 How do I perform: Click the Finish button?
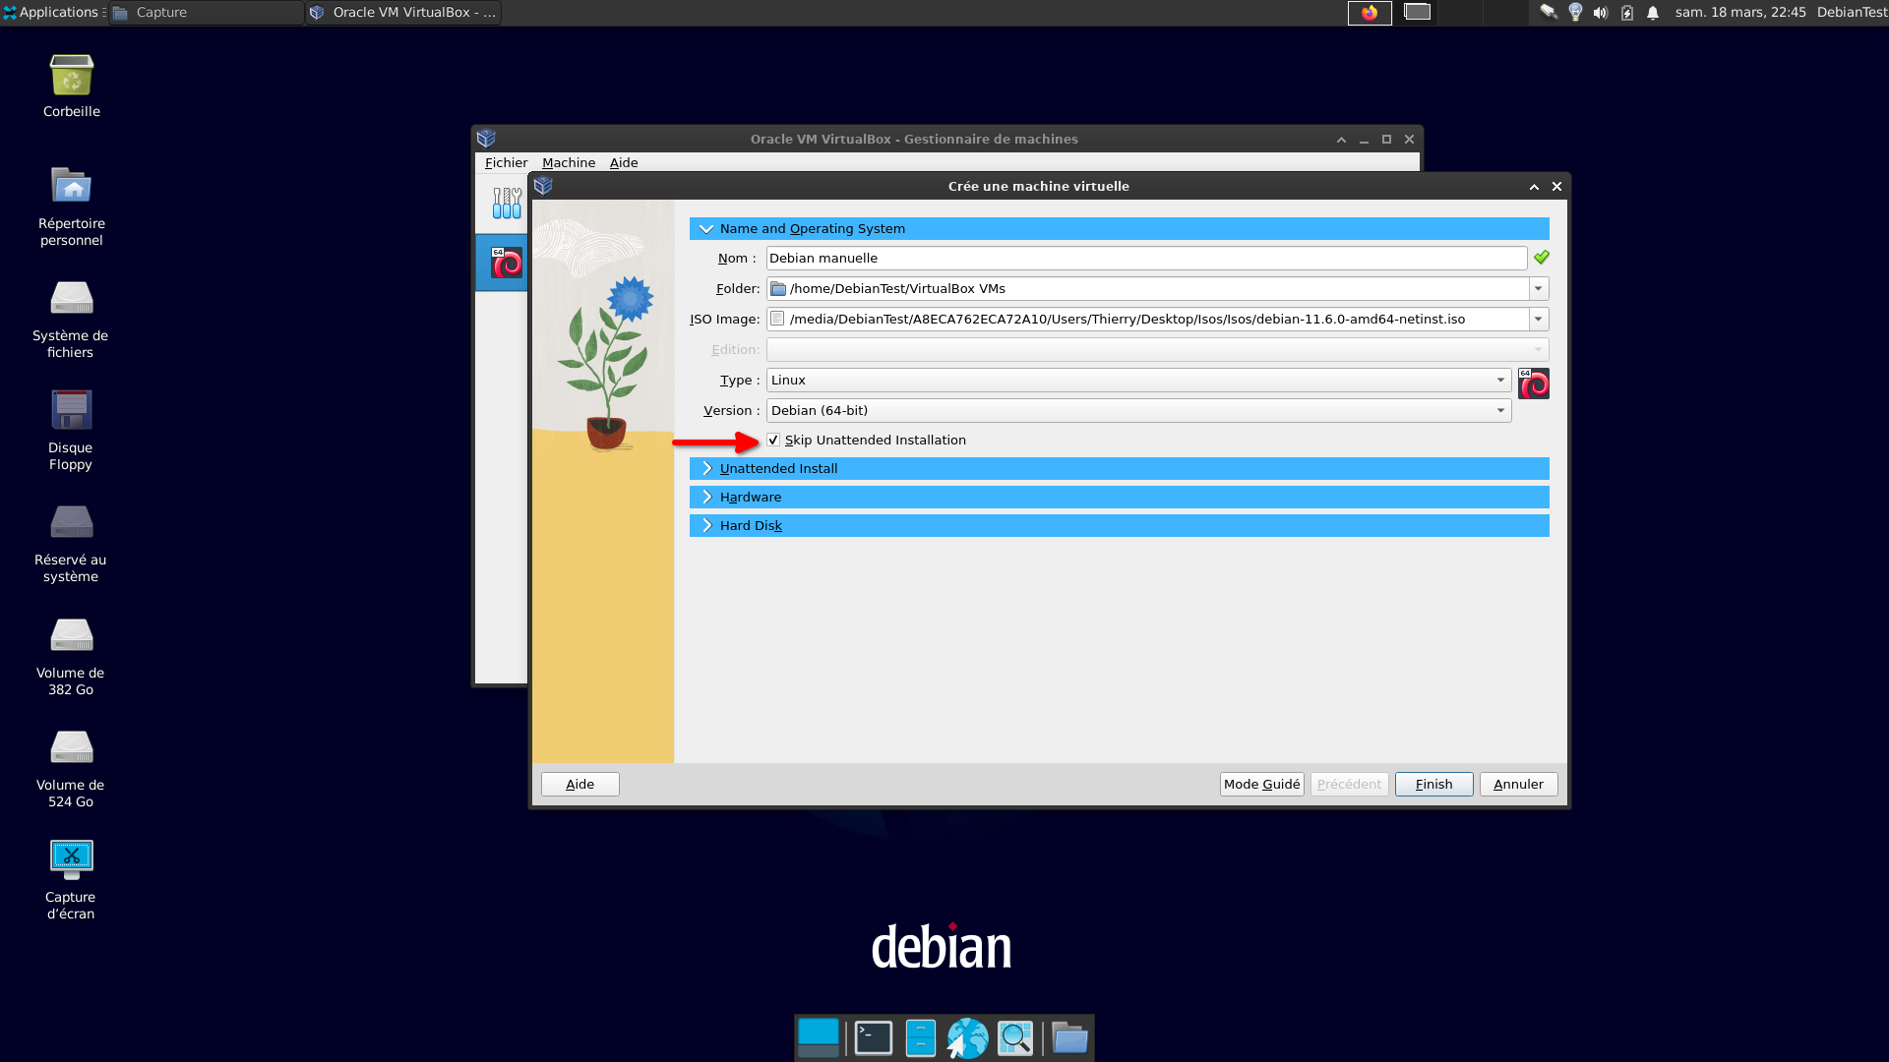coord(1433,785)
